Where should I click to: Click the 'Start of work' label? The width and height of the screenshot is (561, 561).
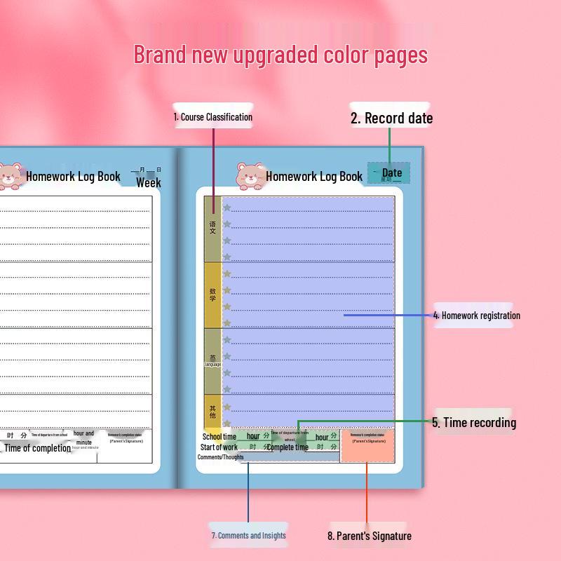(x=219, y=447)
